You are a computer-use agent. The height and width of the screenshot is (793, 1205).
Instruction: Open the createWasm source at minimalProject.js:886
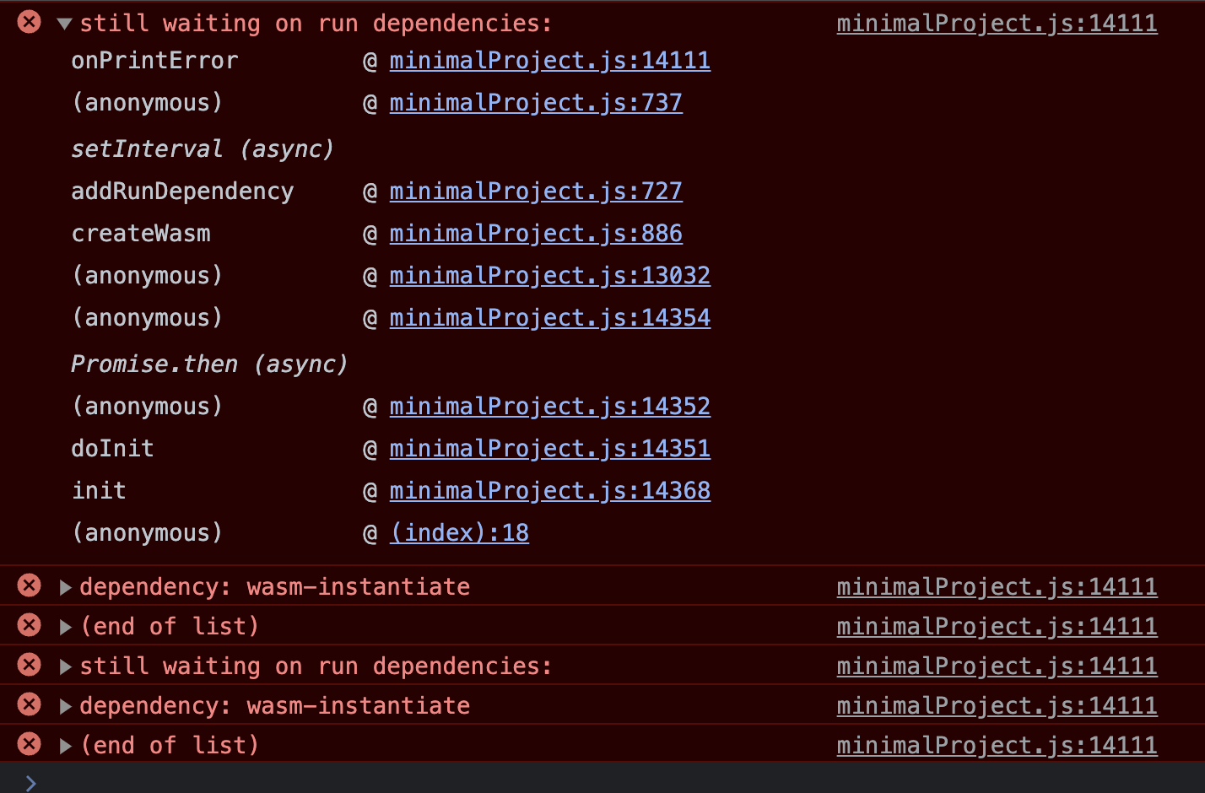tap(535, 233)
